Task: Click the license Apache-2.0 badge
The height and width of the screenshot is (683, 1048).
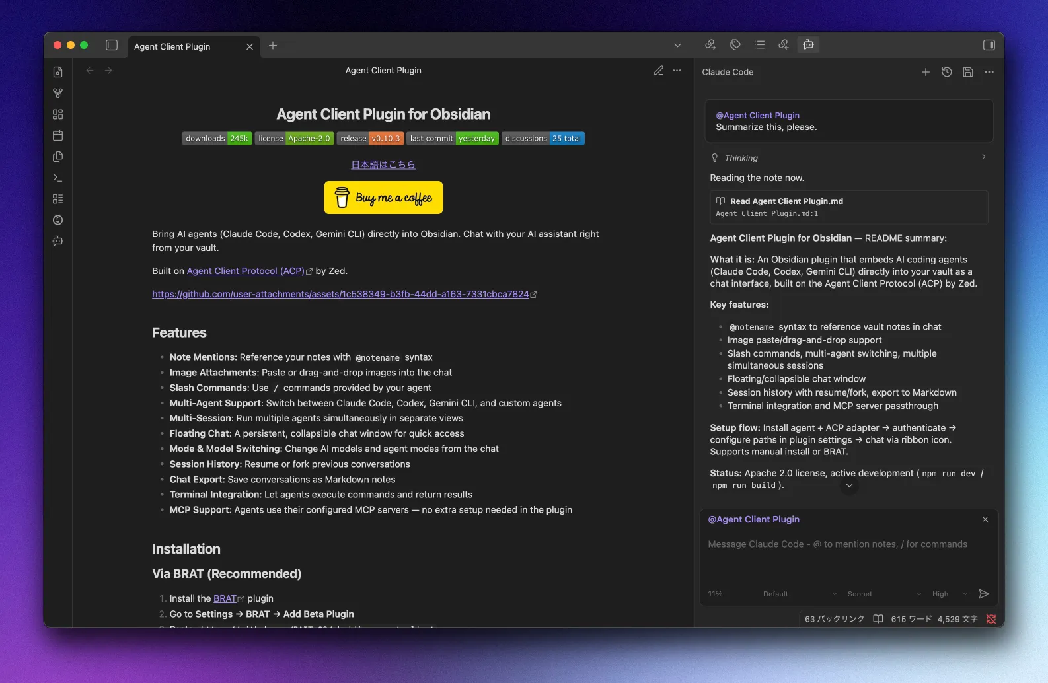Action: 294,139
